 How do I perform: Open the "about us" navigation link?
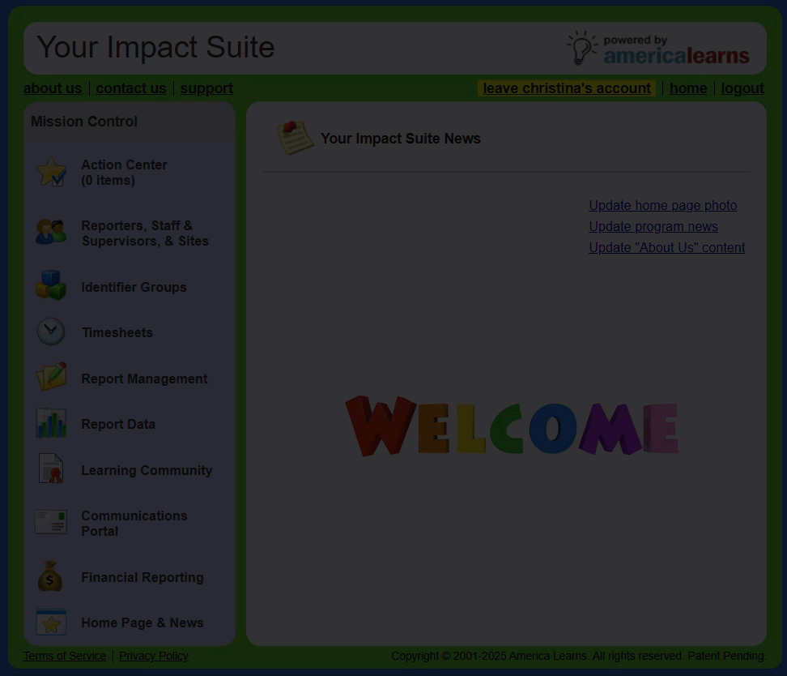click(53, 88)
